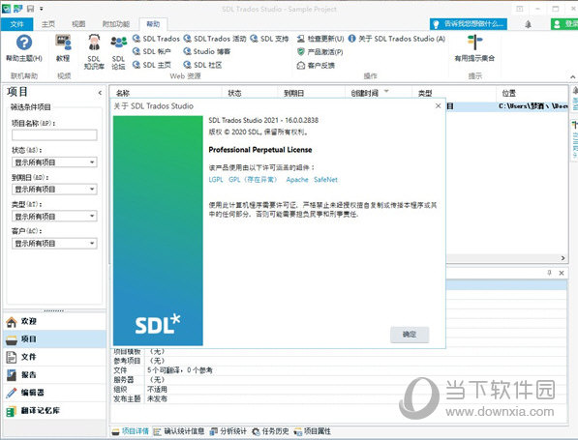
Task: Open Studio blog web resource
Action: click(207, 51)
